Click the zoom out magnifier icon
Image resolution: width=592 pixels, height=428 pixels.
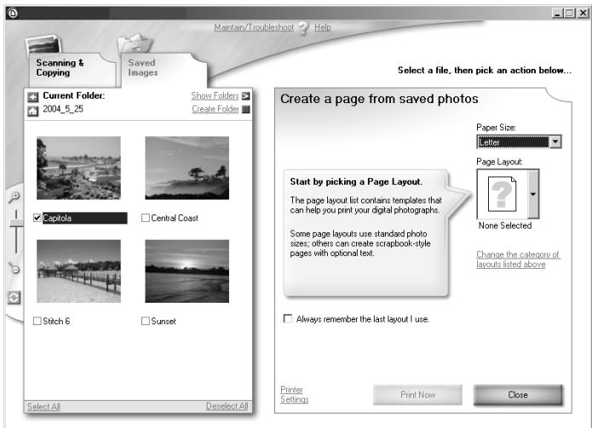pyautogui.click(x=14, y=269)
